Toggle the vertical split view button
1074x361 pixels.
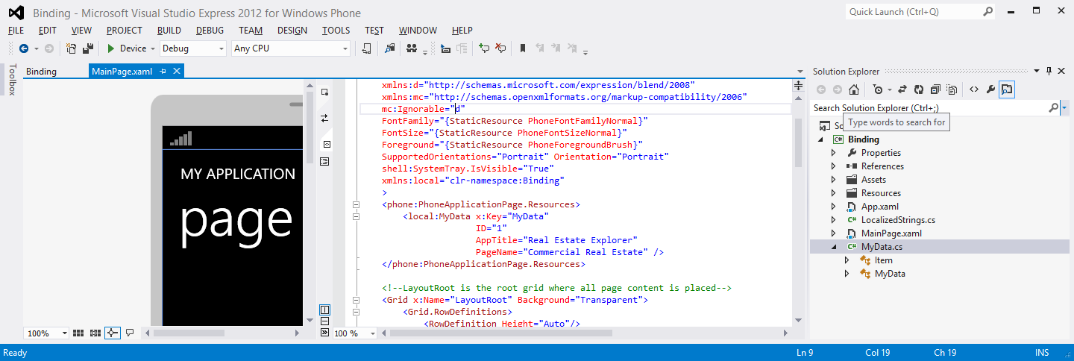(325, 310)
